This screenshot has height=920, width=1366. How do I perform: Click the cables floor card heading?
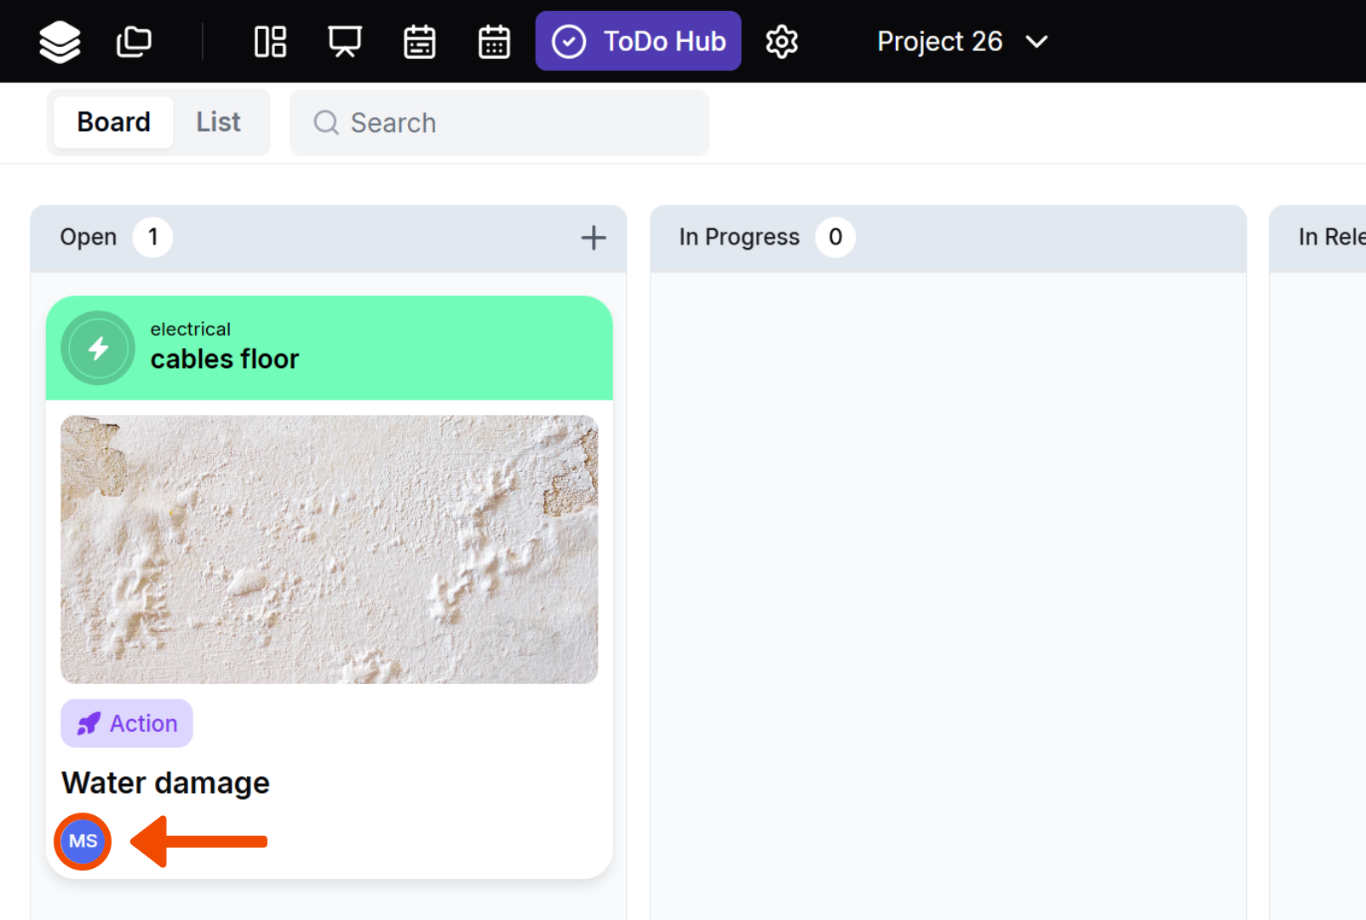(225, 359)
